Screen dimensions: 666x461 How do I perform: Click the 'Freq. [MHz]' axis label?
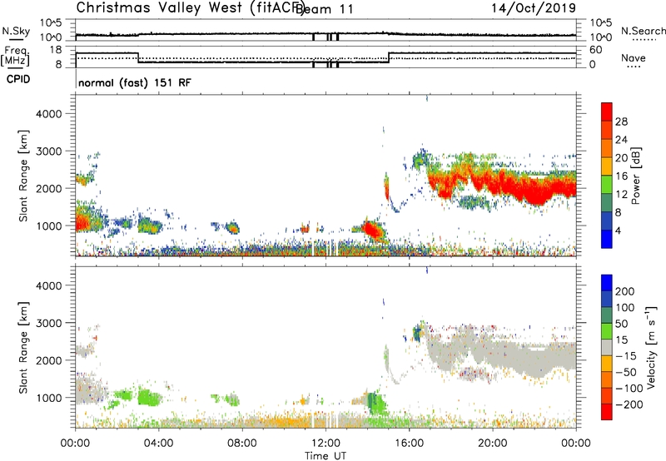click(x=15, y=56)
